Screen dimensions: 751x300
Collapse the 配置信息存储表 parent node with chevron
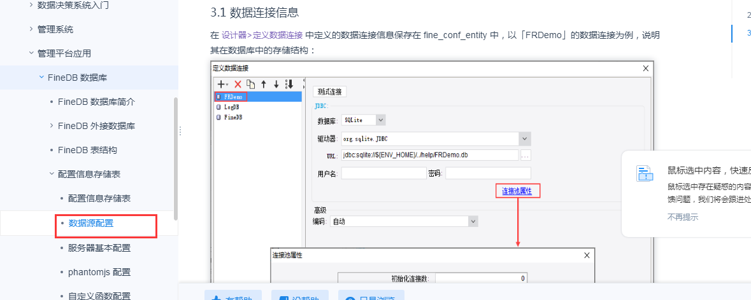point(52,174)
